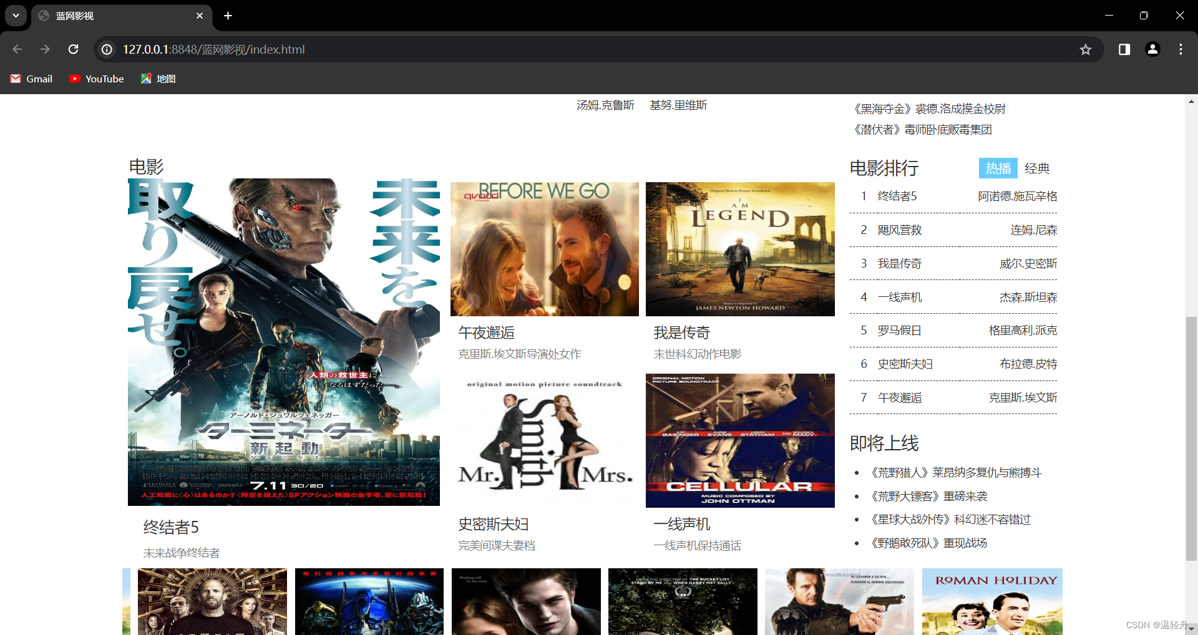The width and height of the screenshot is (1198, 635).
Task: Open Gmail bookmark
Action: click(31, 79)
